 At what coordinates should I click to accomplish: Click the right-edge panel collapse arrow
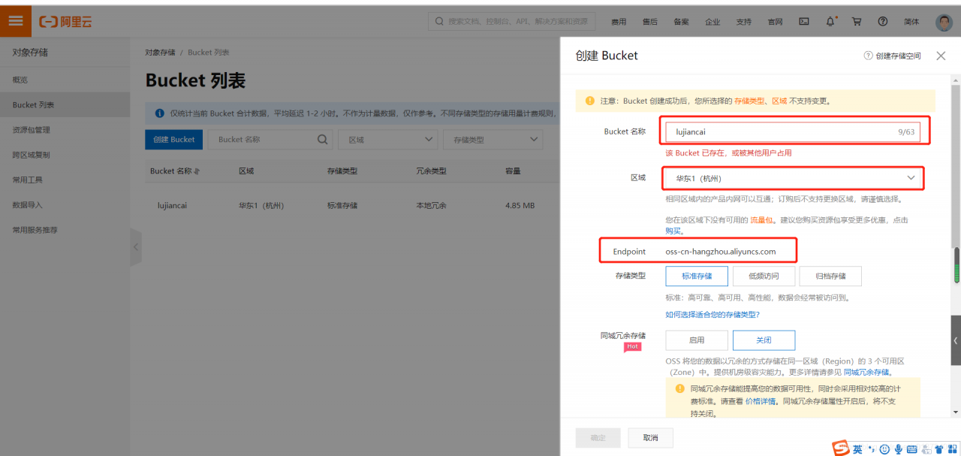[x=956, y=340]
